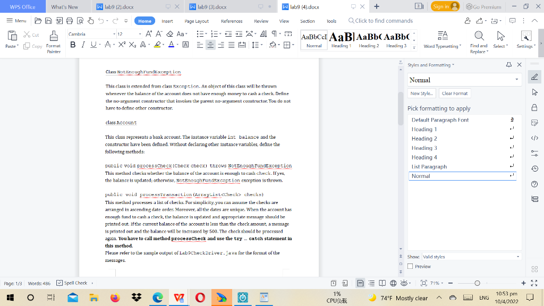Image resolution: width=544 pixels, height=306 pixels.
Task: Copy the selected text
Action: pyautogui.click(x=32, y=46)
